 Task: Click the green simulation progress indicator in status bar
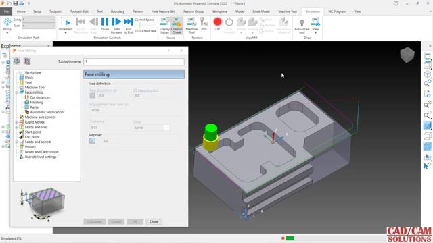[290, 238]
